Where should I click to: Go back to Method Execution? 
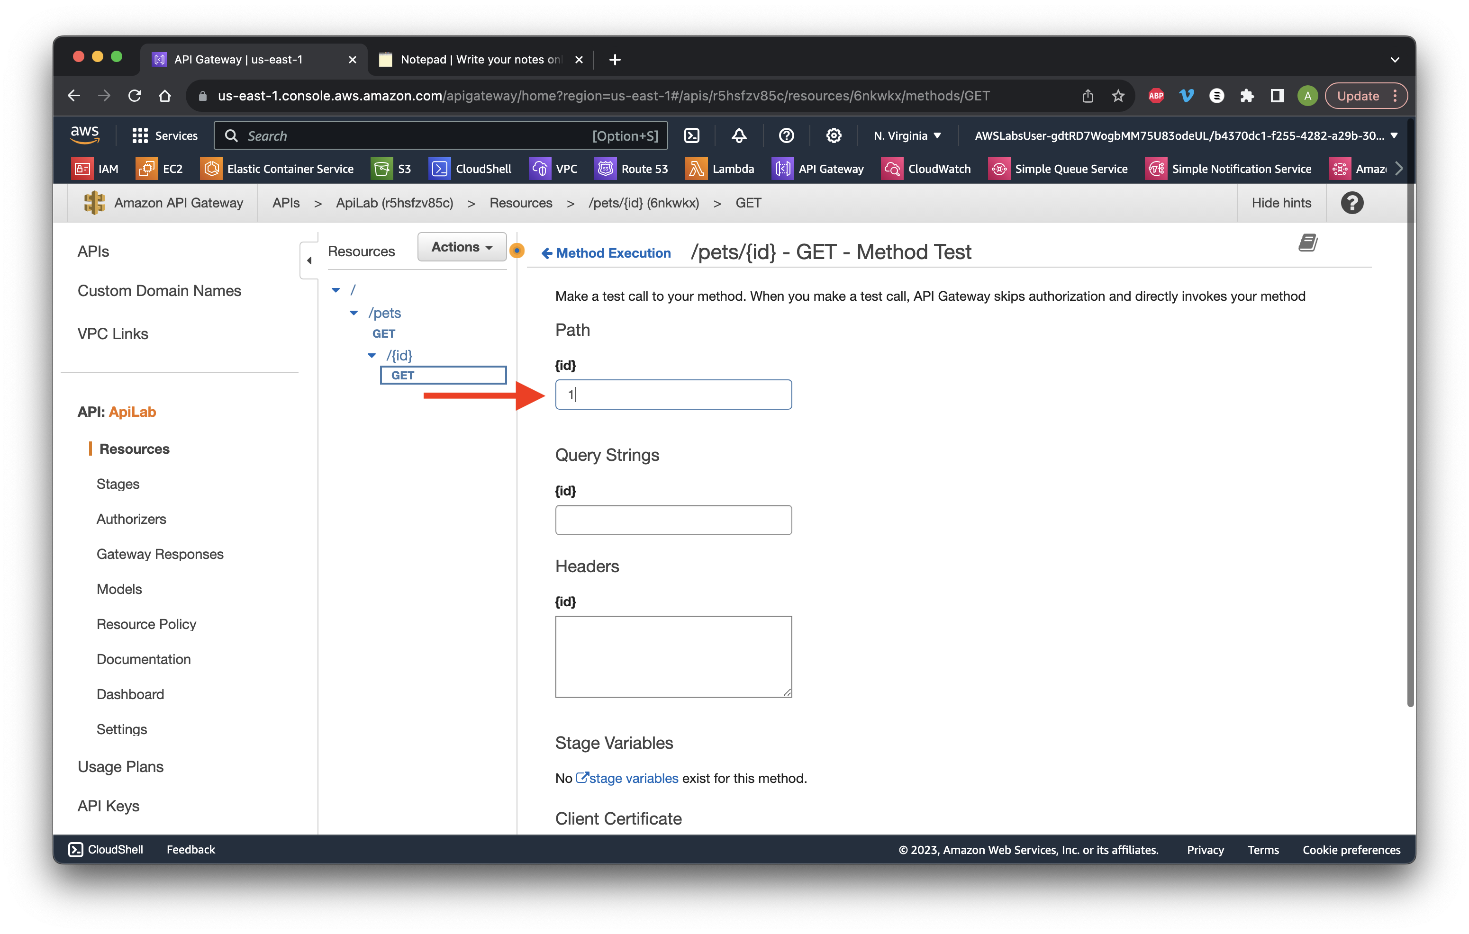pyautogui.click(x=607, y=253)
